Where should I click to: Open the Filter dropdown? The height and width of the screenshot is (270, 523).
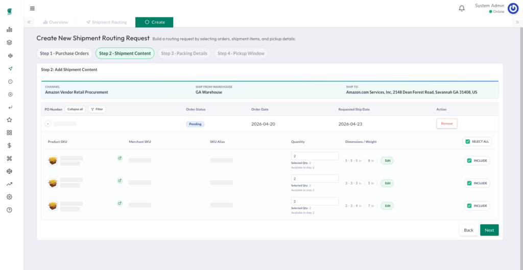point(97,109)
